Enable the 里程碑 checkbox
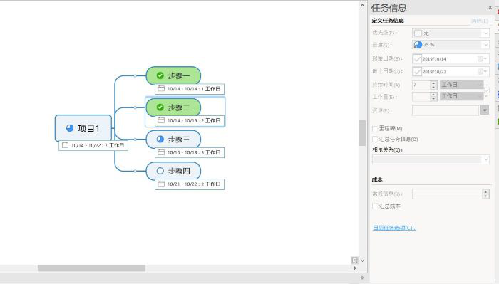The image size is (499, 284). pos(375,129)
